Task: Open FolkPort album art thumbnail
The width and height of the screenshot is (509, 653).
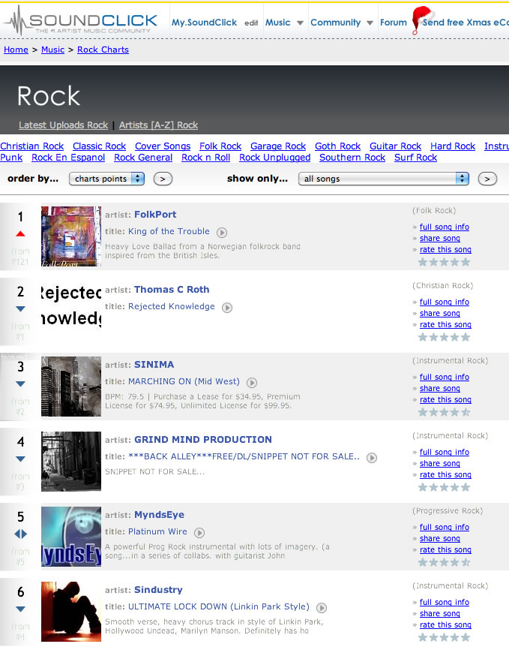Action: click(71, 236)
